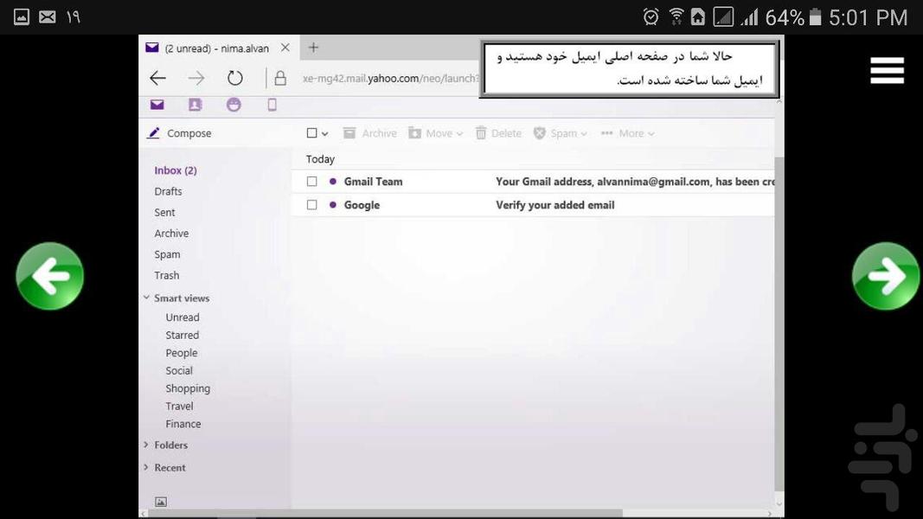This screenshot has height=519, width=923.
Task: Tap the battery icon in status bar
Action: coord(815,17)
